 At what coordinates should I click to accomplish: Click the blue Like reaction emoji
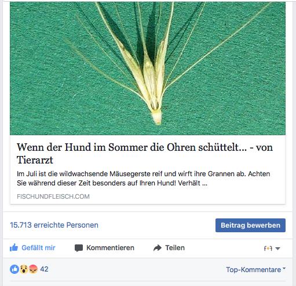coord(14,269)
